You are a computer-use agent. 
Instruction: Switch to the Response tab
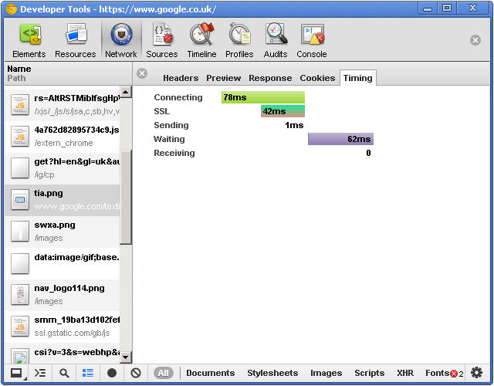tap(270, 78)
